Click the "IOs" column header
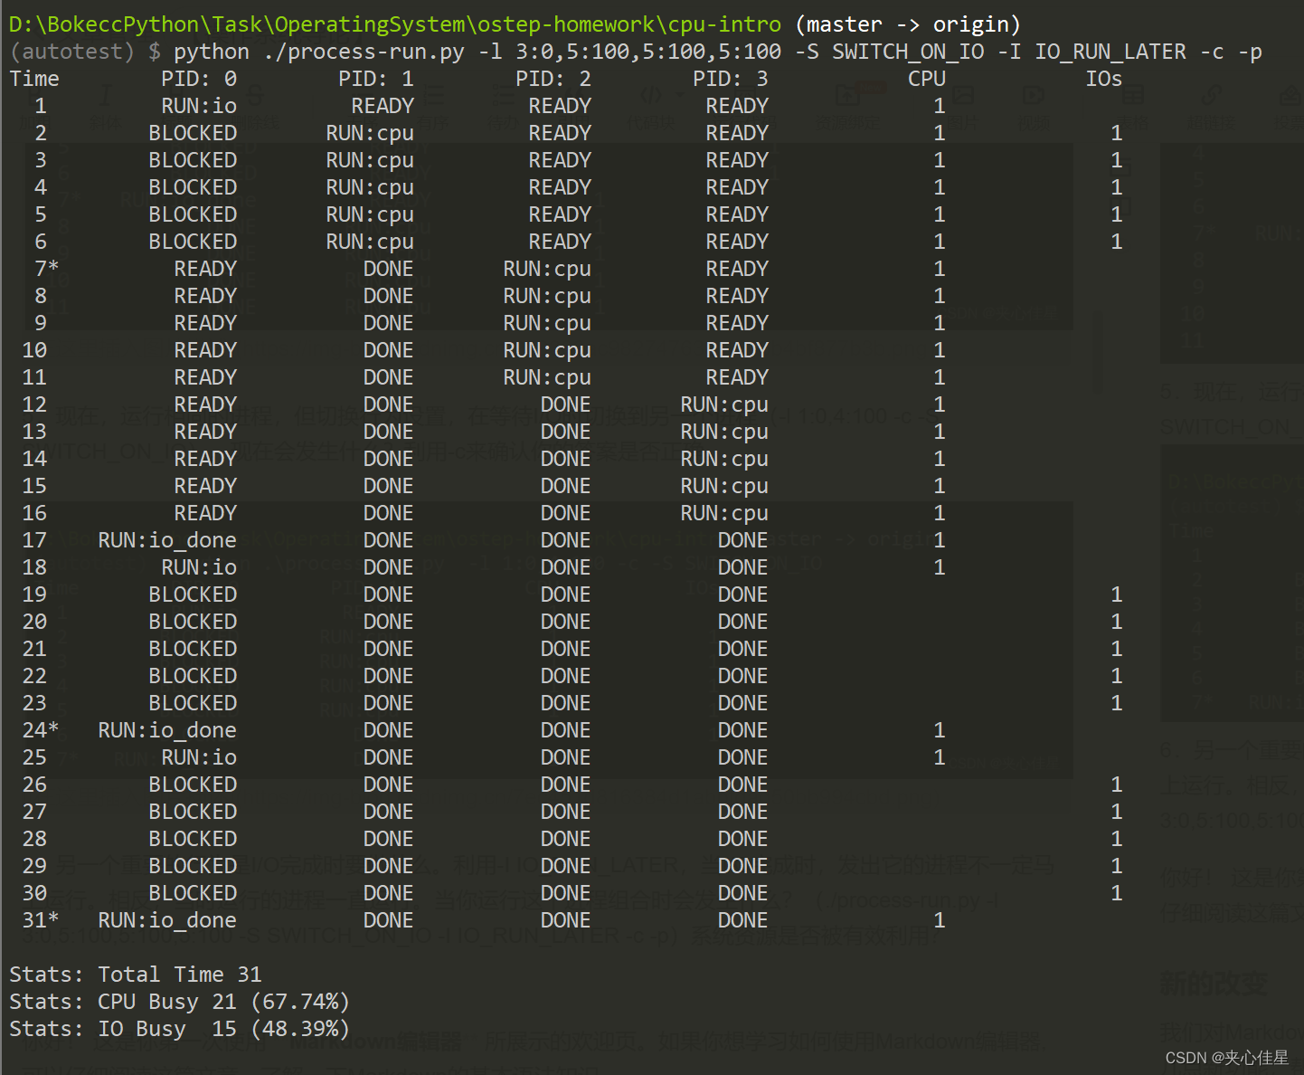 pyautogui.click(x=1104, y=79)
